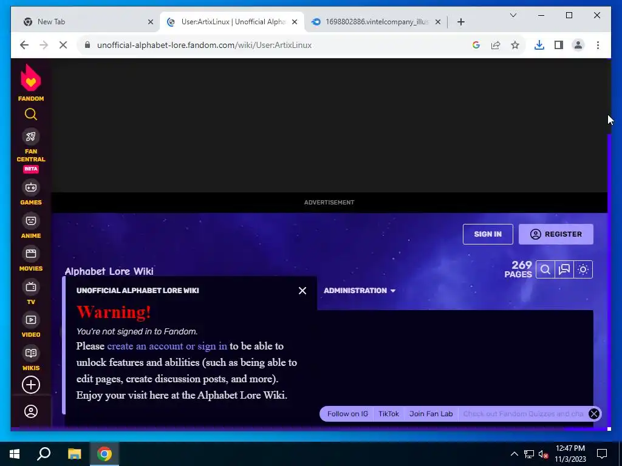Screen dimensions: 622x466
Task: Click the start-a-wiki plus icon
Action: [30, 385]
